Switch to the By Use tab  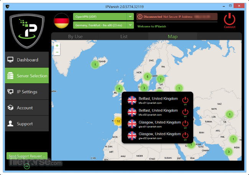75,37
